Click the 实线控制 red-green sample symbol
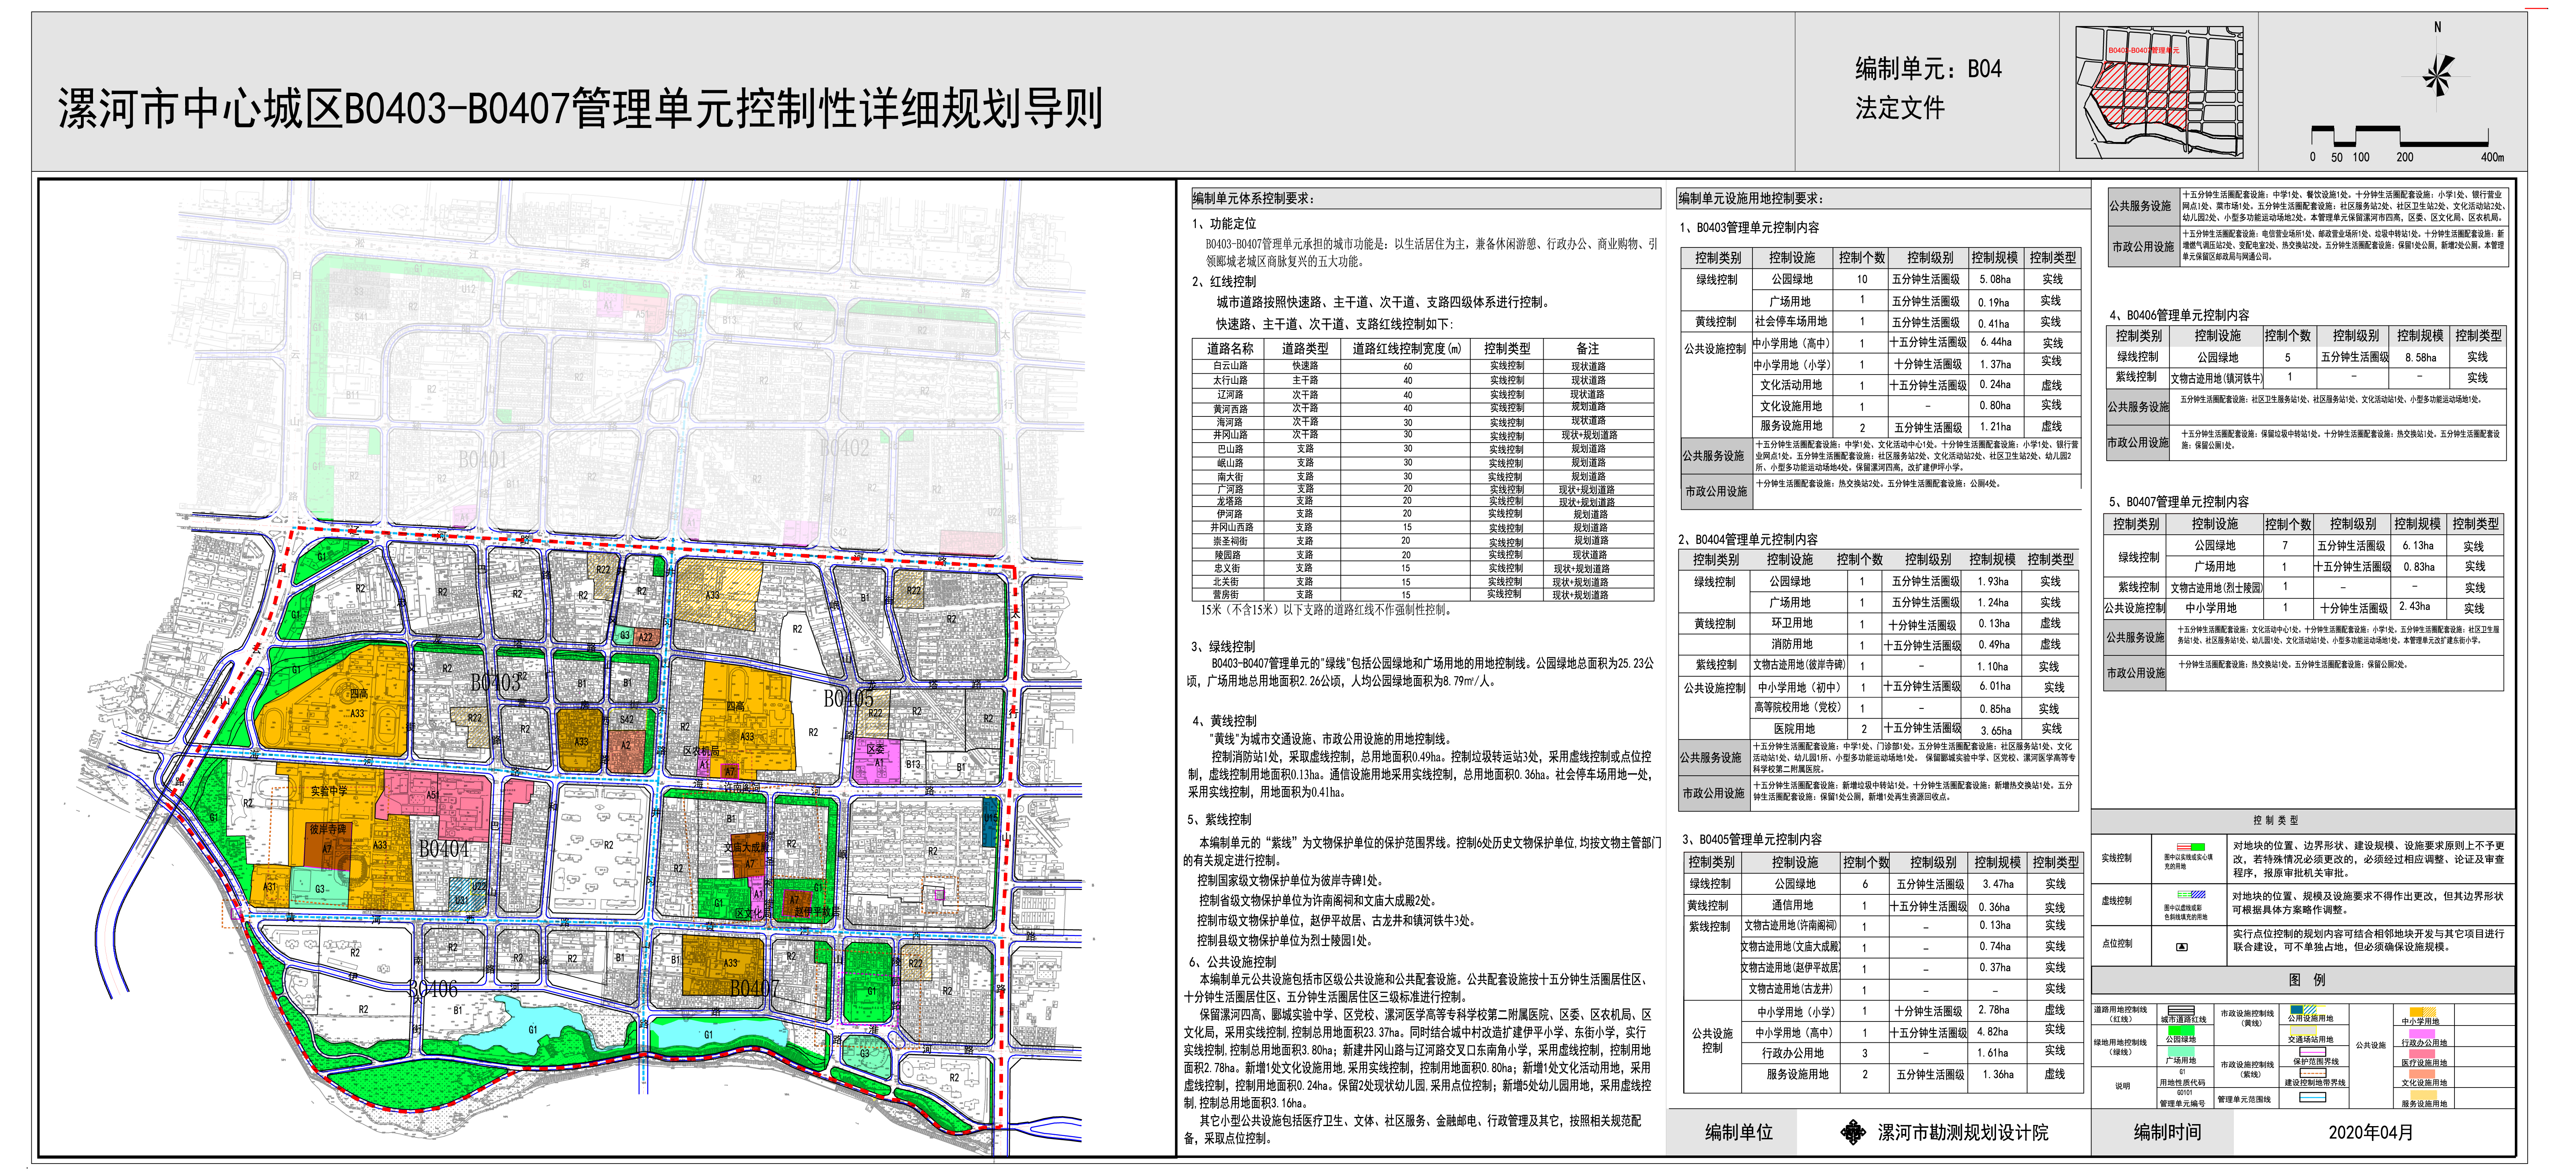2576x1176 pixels. (x=2191, y=847)
